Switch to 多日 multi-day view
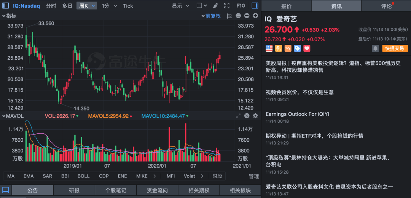The width and height of the screenshot is (411, 198). tap(67, 6)
